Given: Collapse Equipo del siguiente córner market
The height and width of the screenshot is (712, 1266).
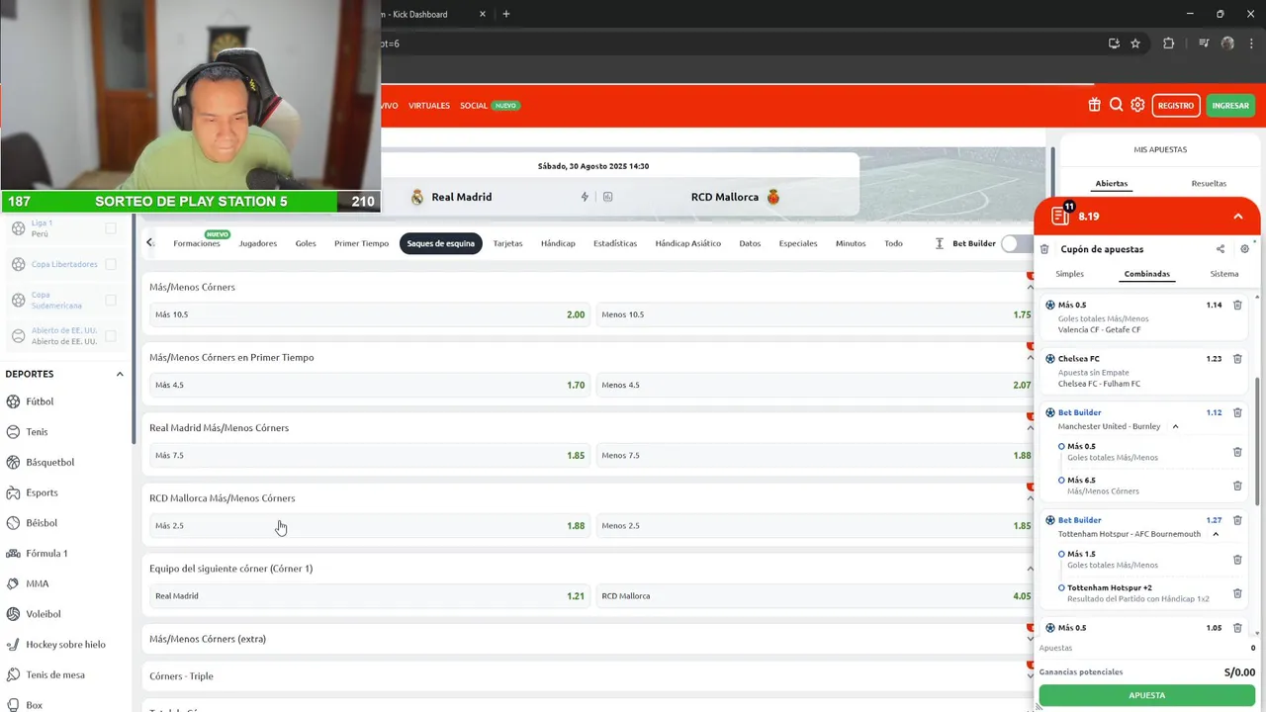Looking at the screenshot, I should [1030, 569].
